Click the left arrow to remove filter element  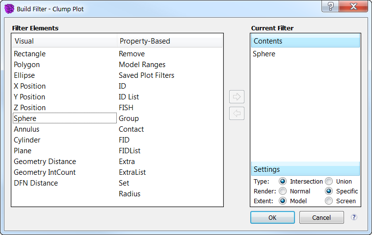click(237, 114)
